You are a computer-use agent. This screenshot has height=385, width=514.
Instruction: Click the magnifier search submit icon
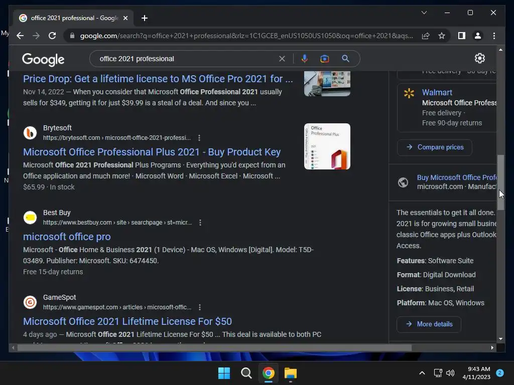point(345,59)
